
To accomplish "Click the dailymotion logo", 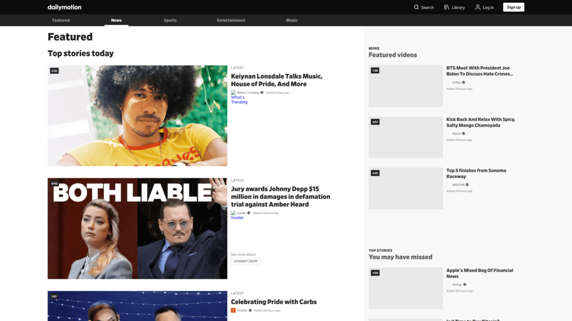I will [64, 7].
